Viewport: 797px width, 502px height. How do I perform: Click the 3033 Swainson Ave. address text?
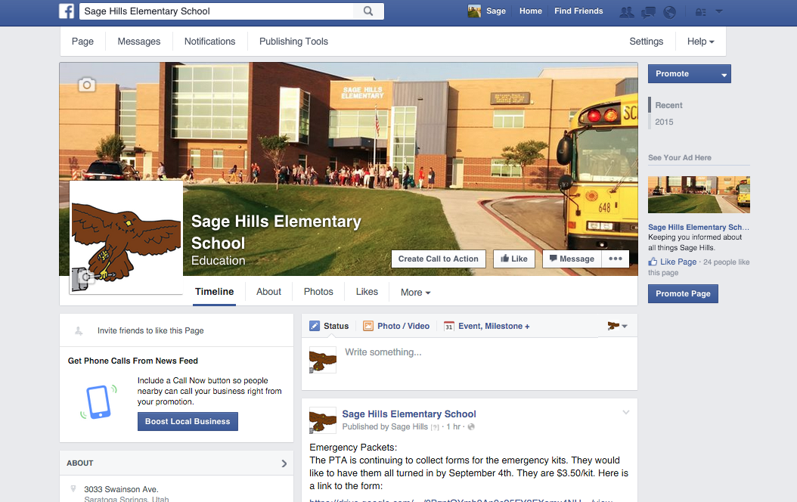click(x=121, y=489)
